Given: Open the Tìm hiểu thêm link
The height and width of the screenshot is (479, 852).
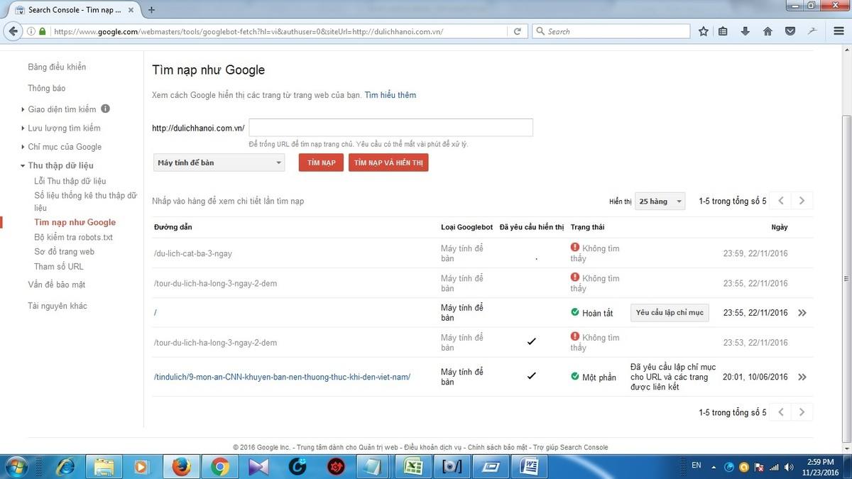Looking at the screenshot, I should coord(390,94).
